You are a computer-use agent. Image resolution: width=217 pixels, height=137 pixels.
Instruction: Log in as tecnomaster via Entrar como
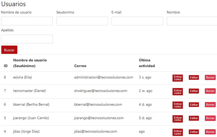(x=178, y=92)
